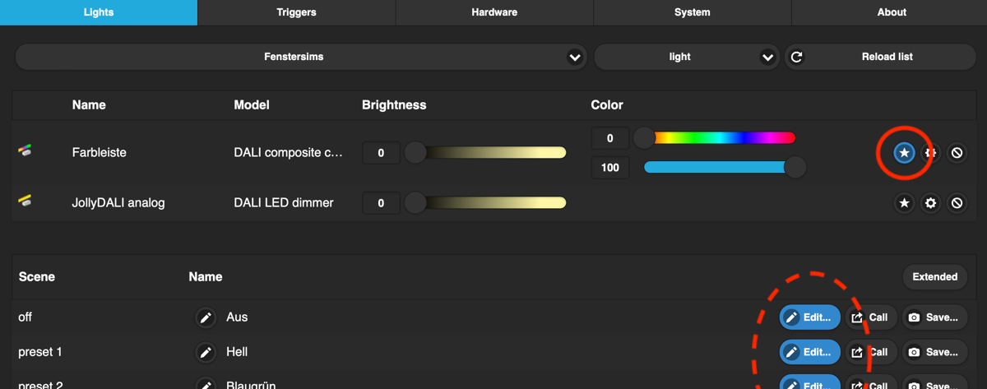Click the Farbleiste hue color slider
This screenshot has width=987, height=389.
click(x=720, y=138)
